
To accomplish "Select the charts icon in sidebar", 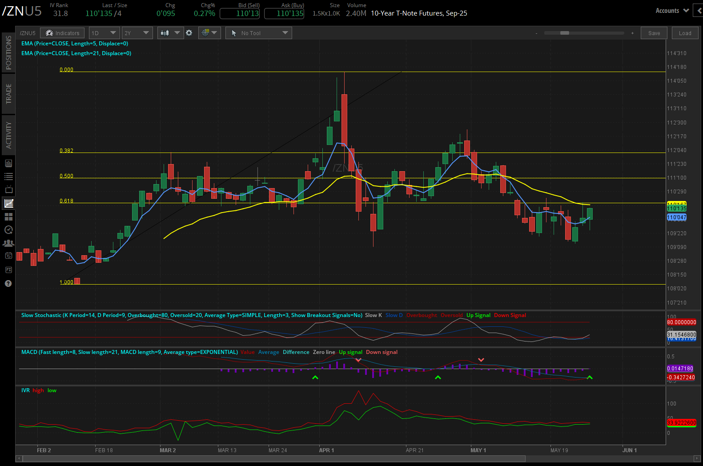I will [x=8, y=203].
